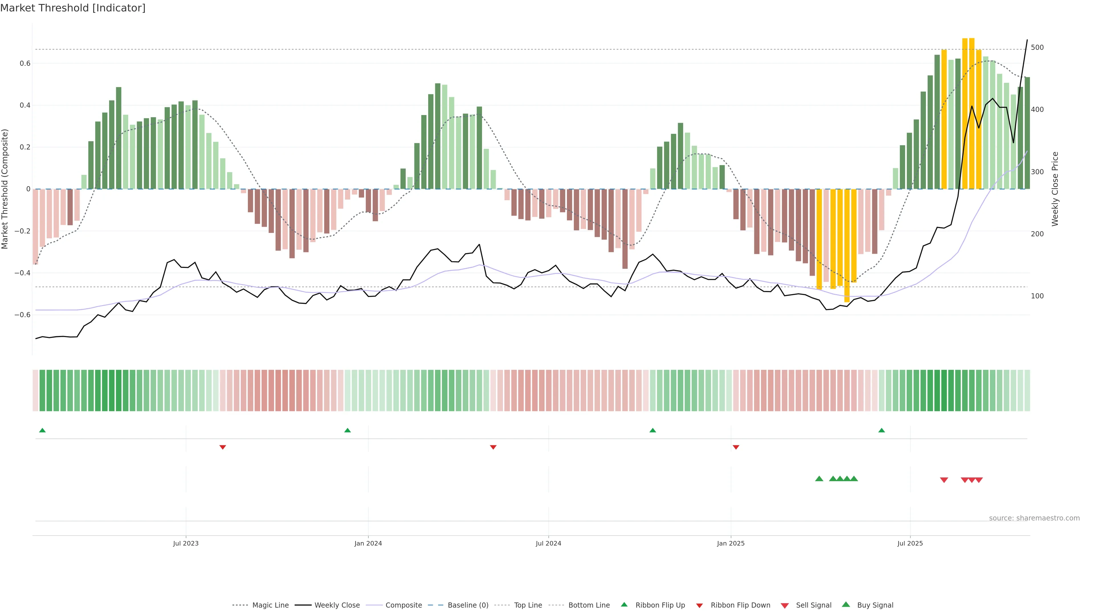The width and height of the screenshot is (1094, 615).
Task: Toggle the Composite legend entry
Action: pos(403,605)
